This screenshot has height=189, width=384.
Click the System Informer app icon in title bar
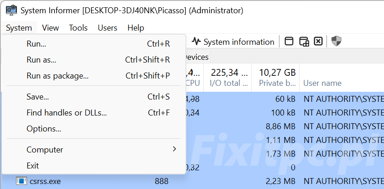(x=11, y=10)
